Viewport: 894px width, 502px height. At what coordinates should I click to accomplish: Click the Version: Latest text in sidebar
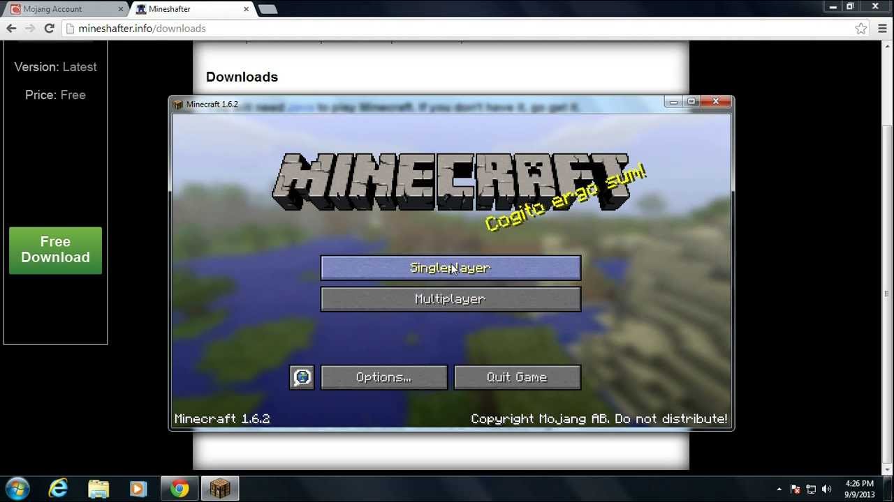pyautogui.click(x=55, y=67)
